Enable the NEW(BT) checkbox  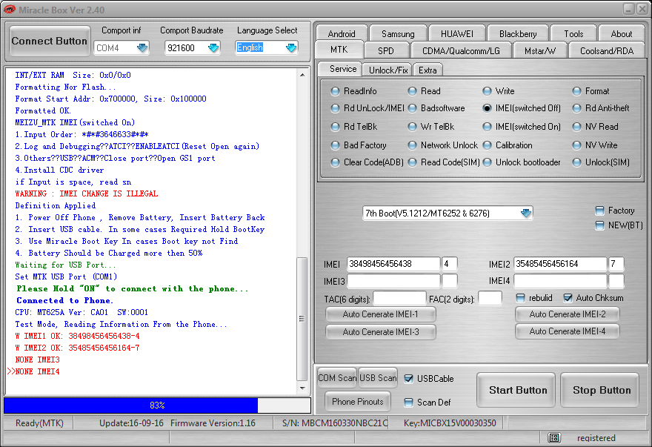coord(599,225)
